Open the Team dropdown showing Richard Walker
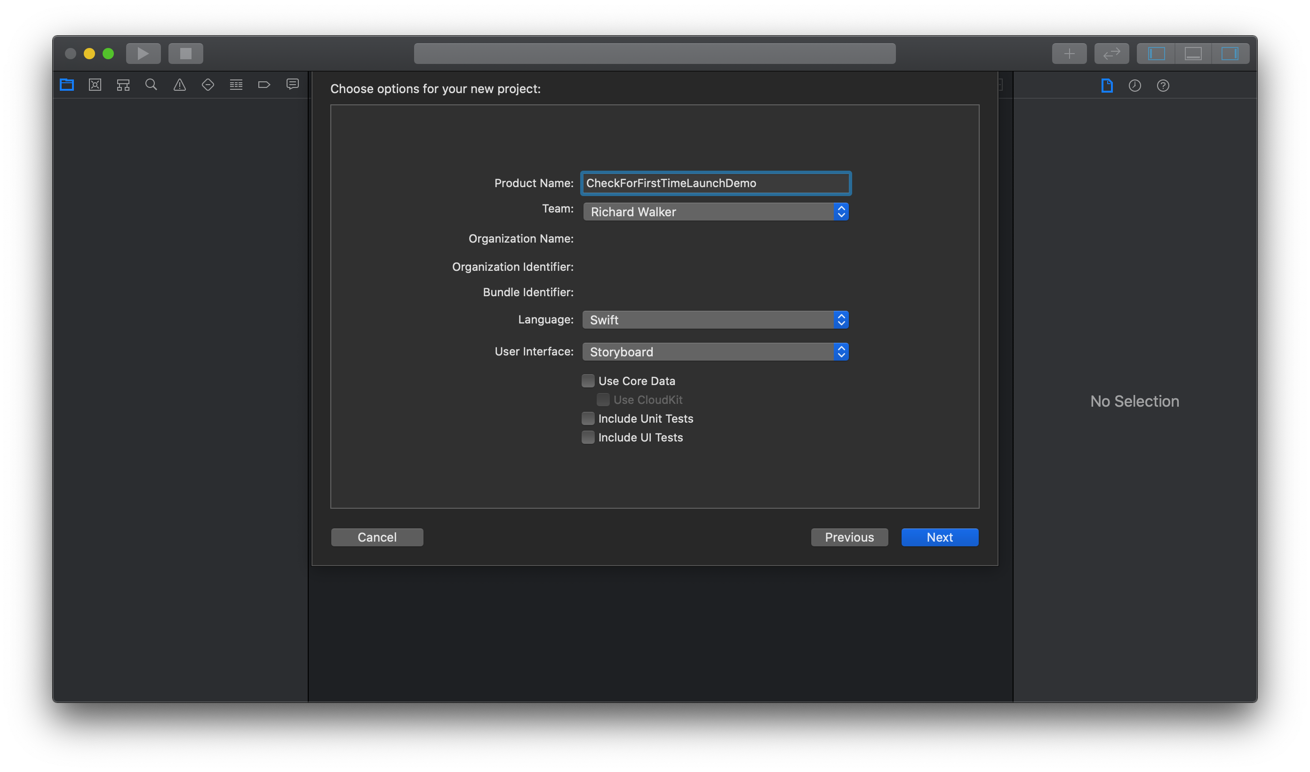1310x772 pixels. click(715, 211)
